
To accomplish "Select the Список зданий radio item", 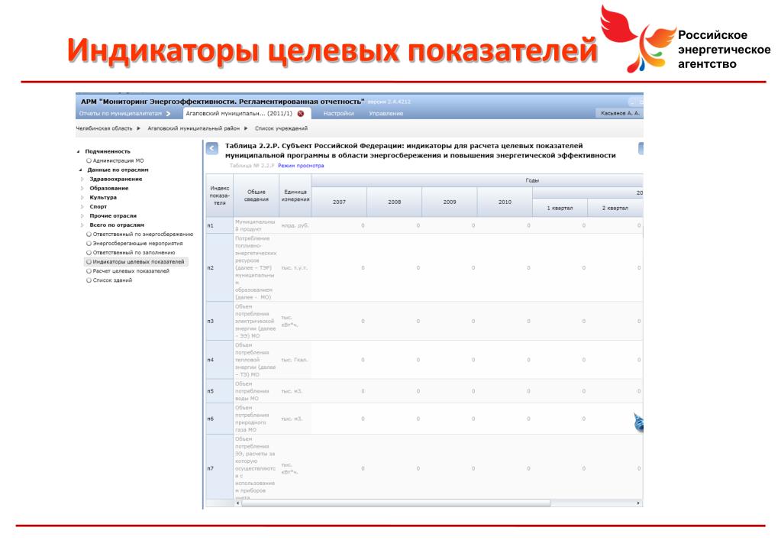I will tap(109, 280).
